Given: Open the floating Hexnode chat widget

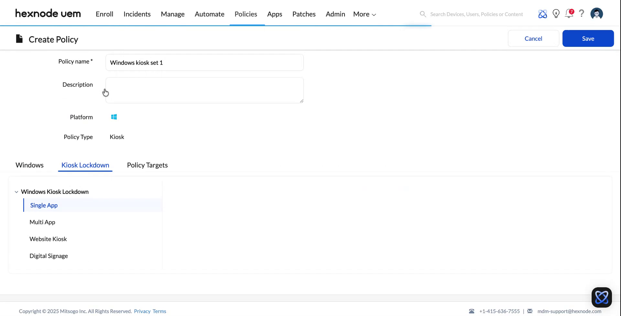Looking at the screenshot, I should (x=602, y=297).
